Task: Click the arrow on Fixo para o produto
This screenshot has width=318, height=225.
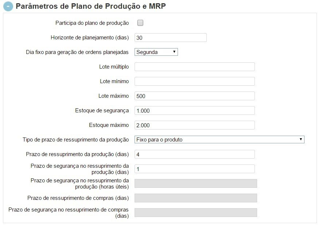Action: 301,139
